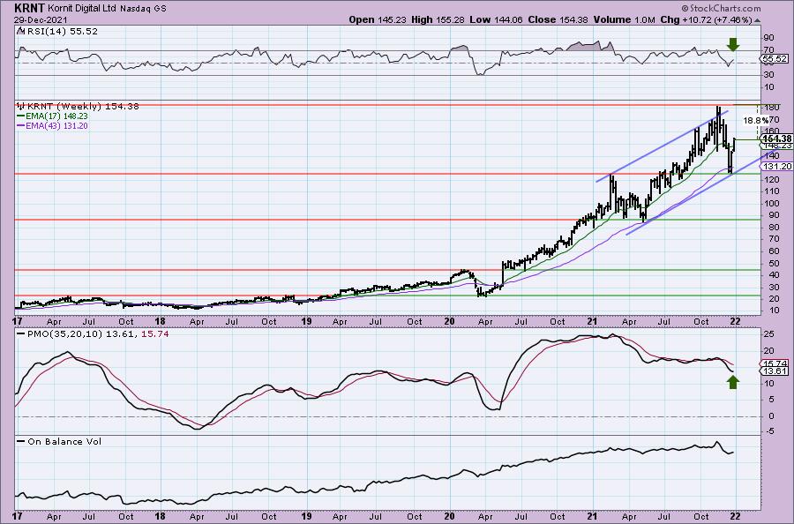Click the 18.8% upside annotation label
This screenshot has width=794, height=524.
tap(755, 121)
